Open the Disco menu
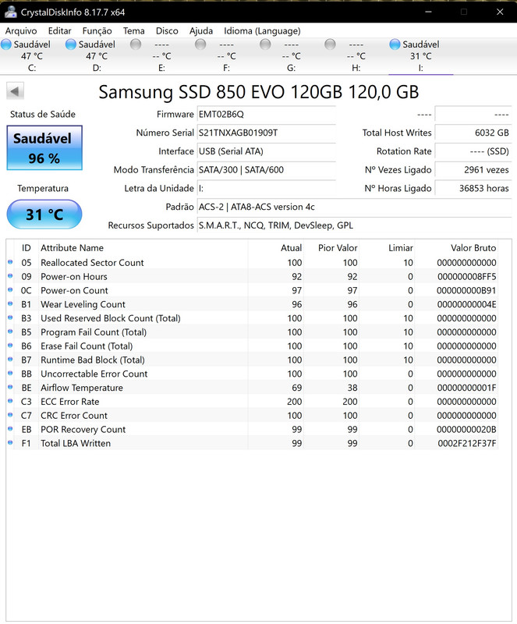 point(167,30)
